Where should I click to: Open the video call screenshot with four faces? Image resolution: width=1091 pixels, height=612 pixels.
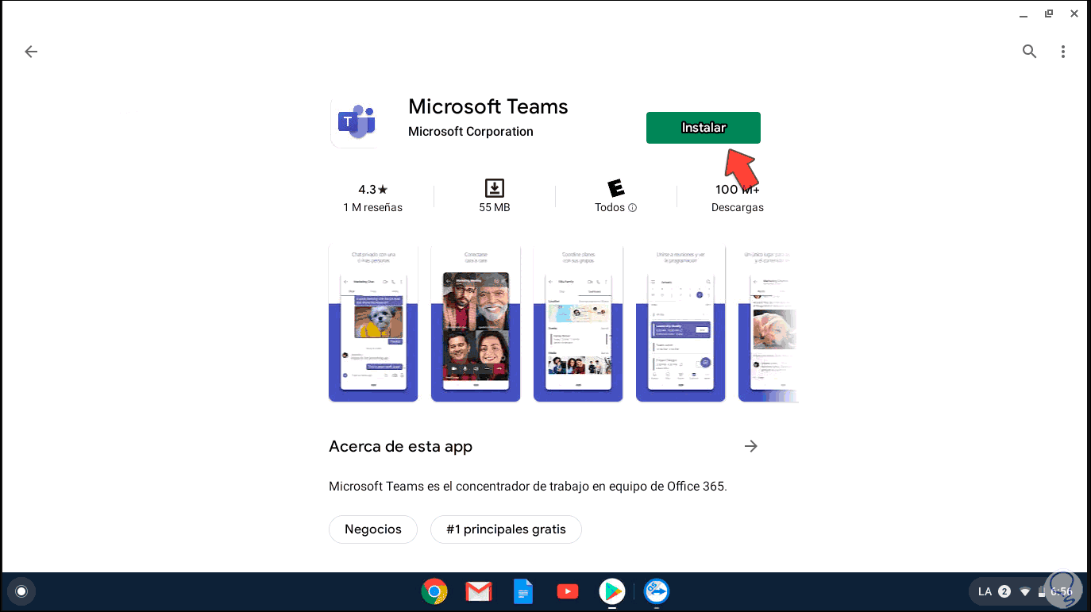click(476, 324)
